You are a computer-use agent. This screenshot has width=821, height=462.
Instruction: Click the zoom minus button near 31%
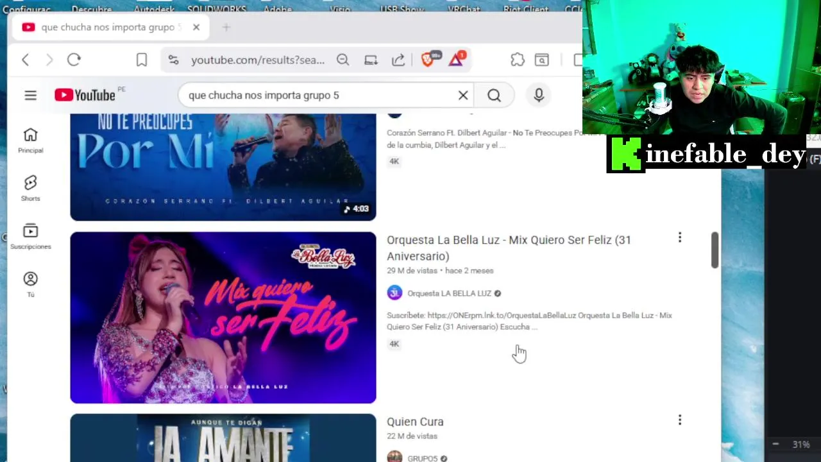(x=775, y=444)
